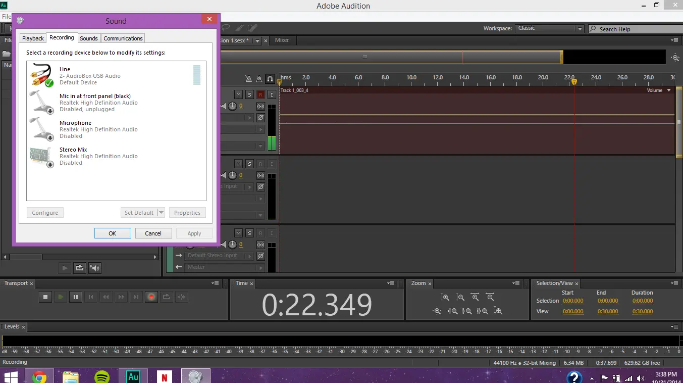This screenshot has width=683, height=383.
Task: Select the Microphone Realtek device
Action: click(x=116, y=129)
